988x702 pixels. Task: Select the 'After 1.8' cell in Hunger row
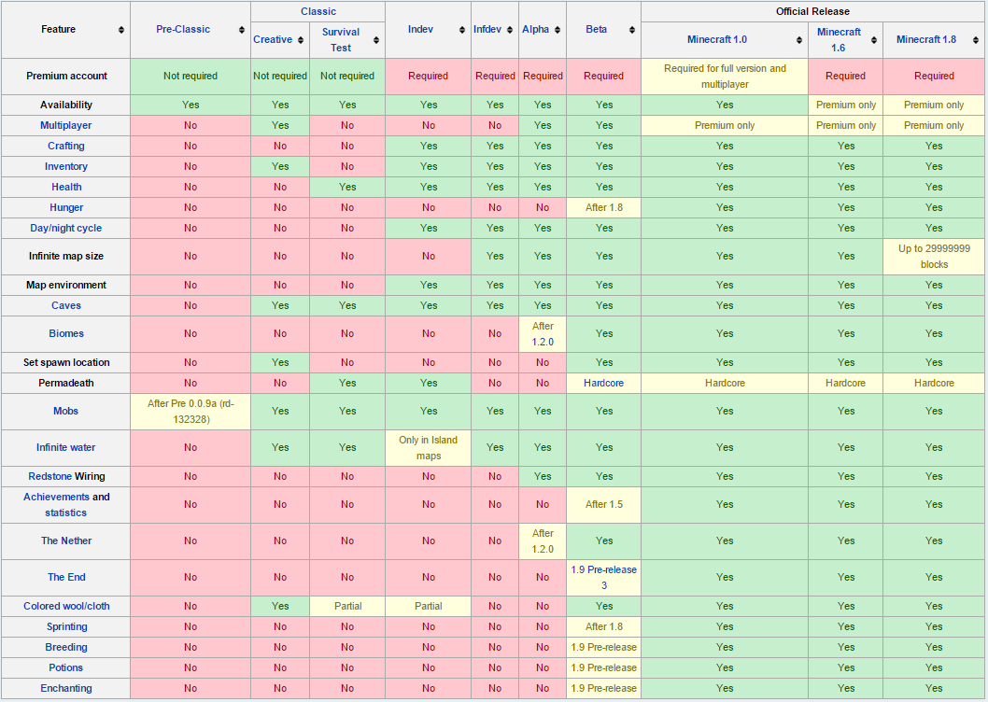[603, 208]
